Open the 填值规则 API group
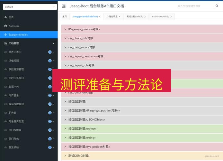This screenshot has height=161, width=223. coord(29,61)
